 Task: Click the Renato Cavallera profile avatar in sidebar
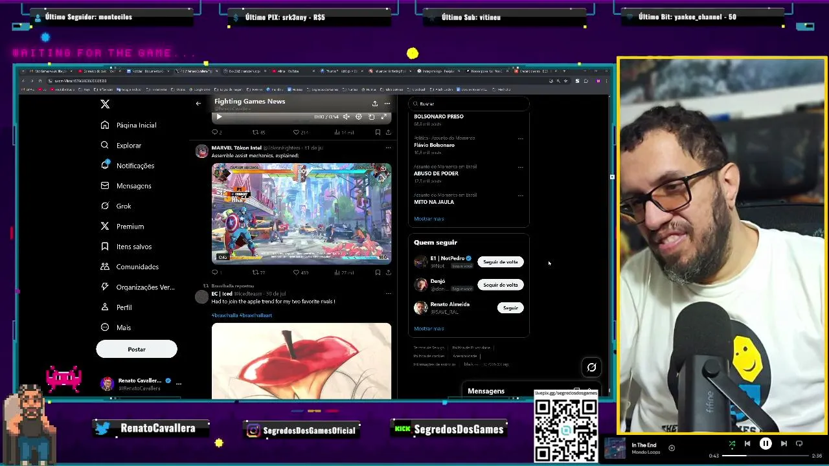click(x=108, y=384)
